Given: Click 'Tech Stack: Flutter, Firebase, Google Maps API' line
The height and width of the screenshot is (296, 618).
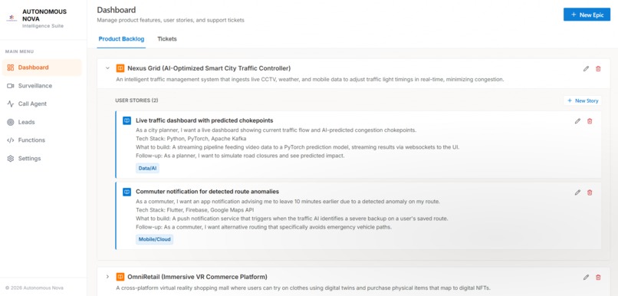Looking at the screenshot, I should coord(195,210).
